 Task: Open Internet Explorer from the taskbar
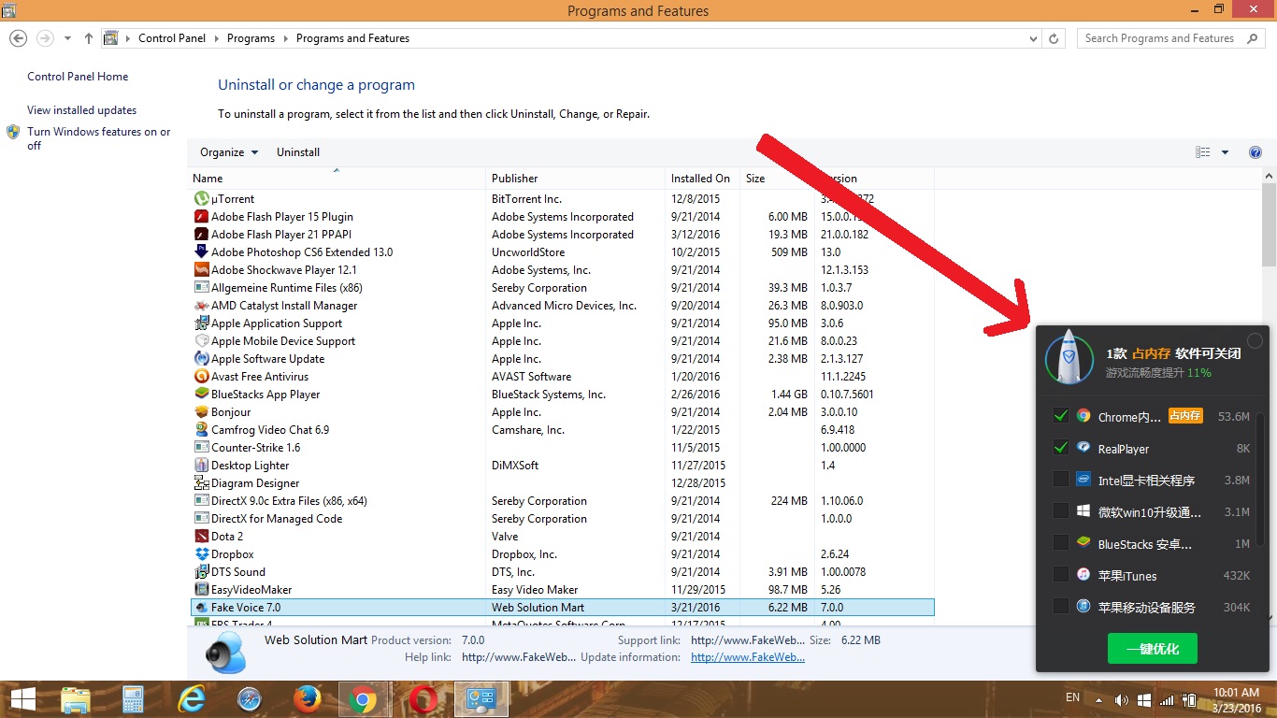coord(192,698)
